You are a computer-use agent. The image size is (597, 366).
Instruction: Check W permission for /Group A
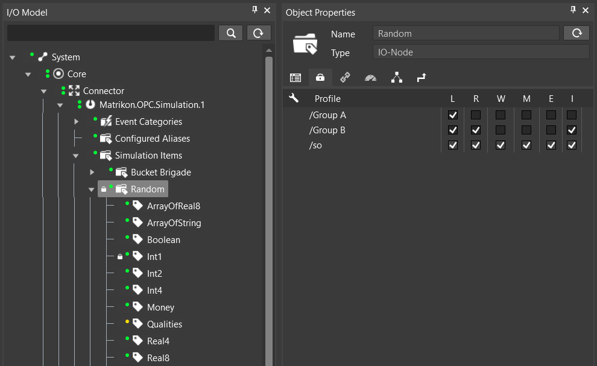pos(501,115)
